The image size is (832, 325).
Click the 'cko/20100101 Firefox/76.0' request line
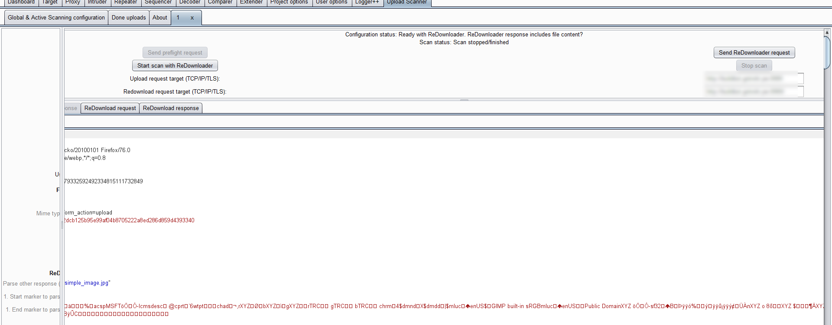pyautogui.click(x=97, y=150)
